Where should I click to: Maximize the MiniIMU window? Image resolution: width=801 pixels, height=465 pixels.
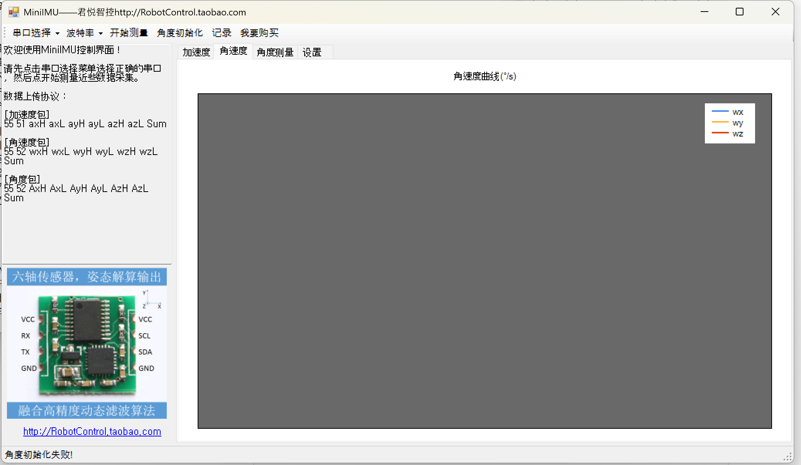pyautogui.click(x=739, y=12)
